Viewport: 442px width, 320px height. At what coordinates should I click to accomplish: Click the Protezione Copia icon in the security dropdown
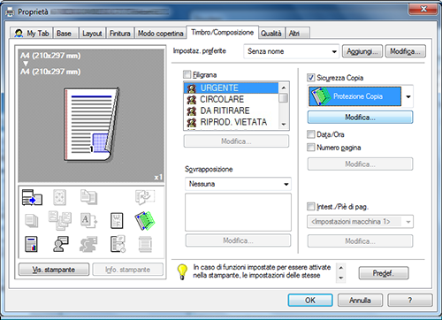pyautogui.click(x=320, y=96)
